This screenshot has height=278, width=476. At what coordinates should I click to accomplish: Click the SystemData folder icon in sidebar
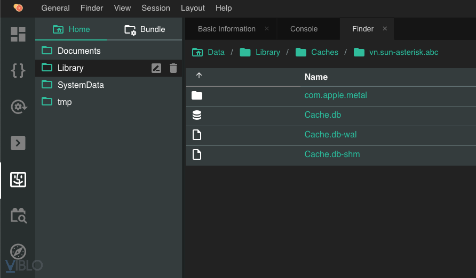47,84
